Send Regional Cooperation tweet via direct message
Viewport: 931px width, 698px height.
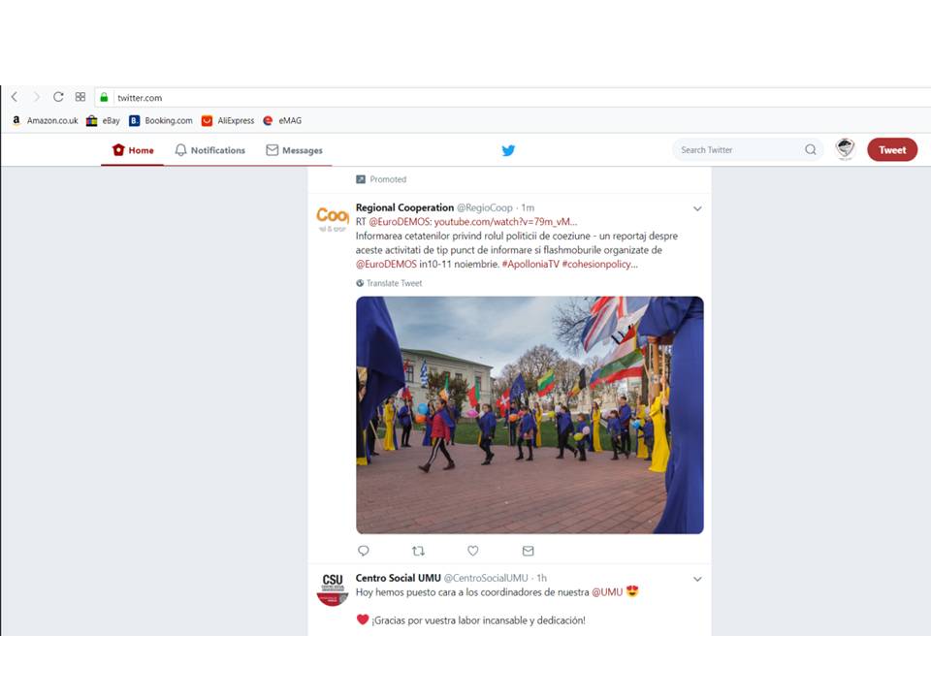click(x=528, y=551)
